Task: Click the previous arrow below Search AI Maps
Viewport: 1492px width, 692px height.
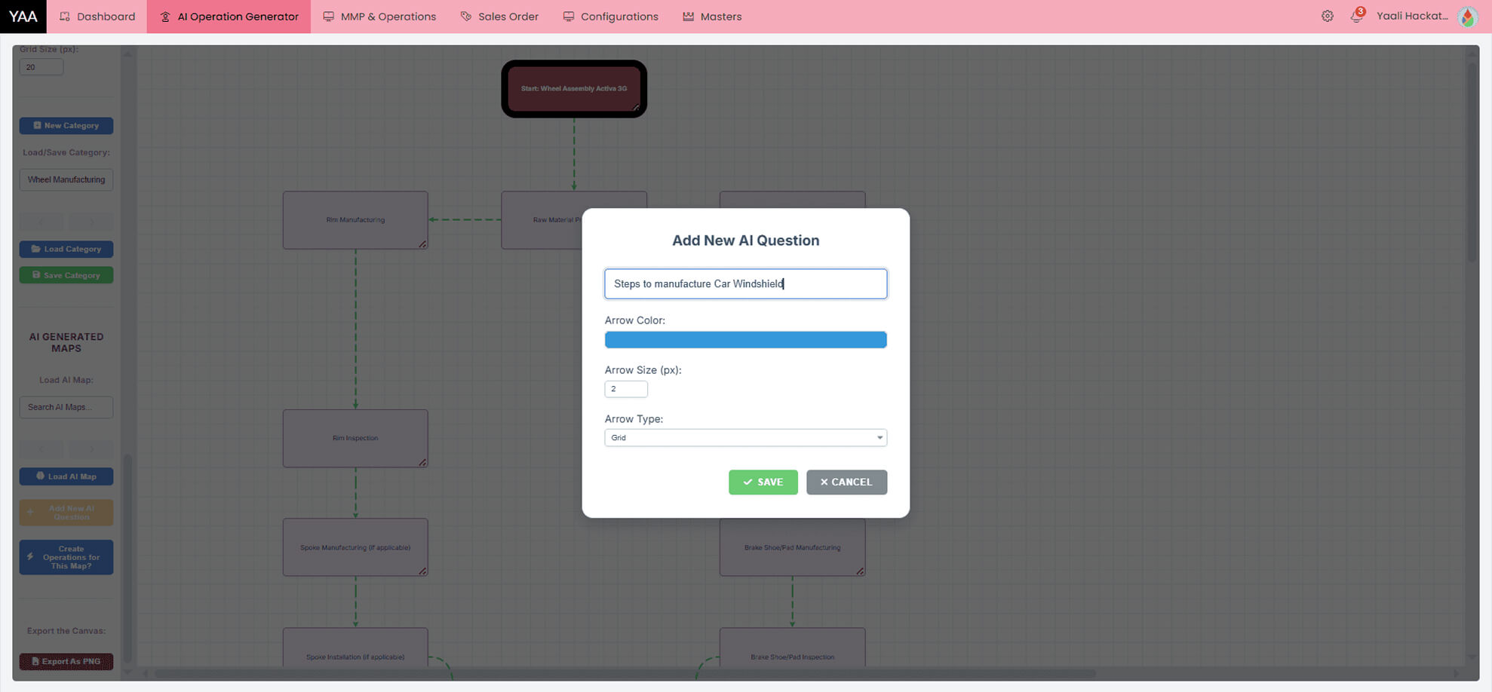Action: [41, 449]
